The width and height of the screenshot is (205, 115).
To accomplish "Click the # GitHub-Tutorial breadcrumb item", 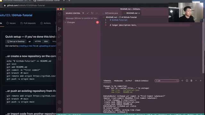I will (128, 17).
